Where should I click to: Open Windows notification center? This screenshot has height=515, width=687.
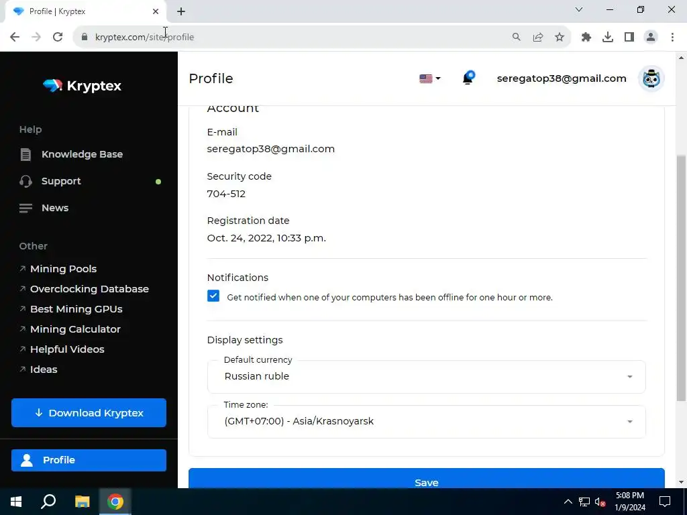[665, 502]
